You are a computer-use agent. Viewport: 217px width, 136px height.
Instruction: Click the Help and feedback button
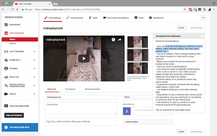pos(14,115)
